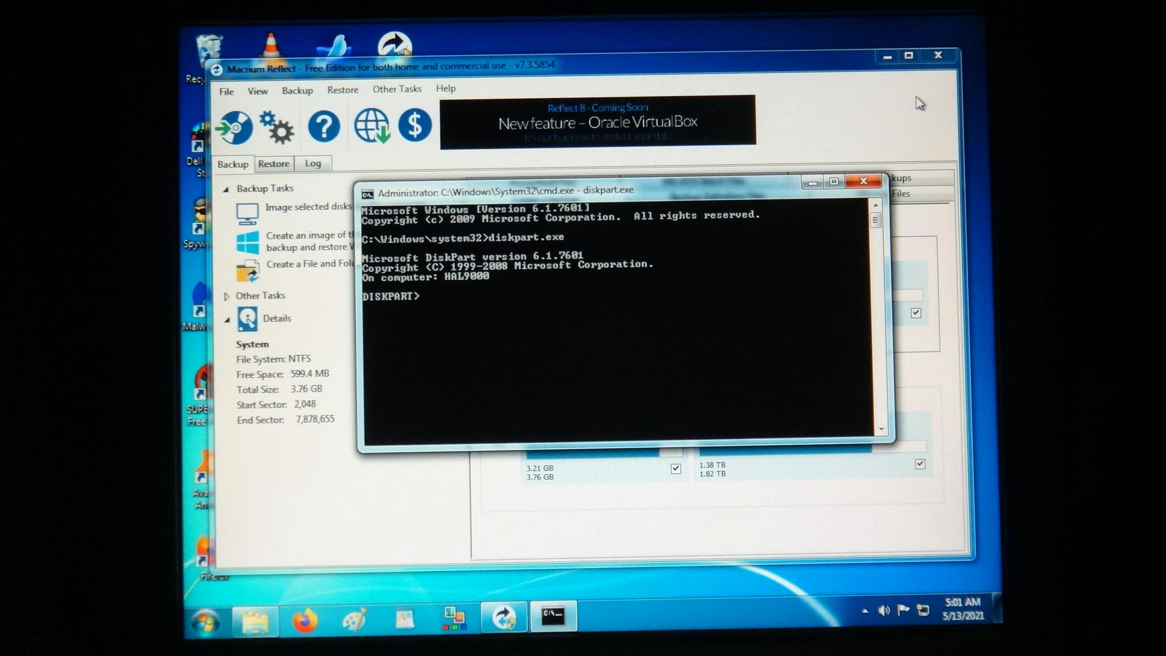
Task: Click the blue question mark help icon
Action: [324, 126]
